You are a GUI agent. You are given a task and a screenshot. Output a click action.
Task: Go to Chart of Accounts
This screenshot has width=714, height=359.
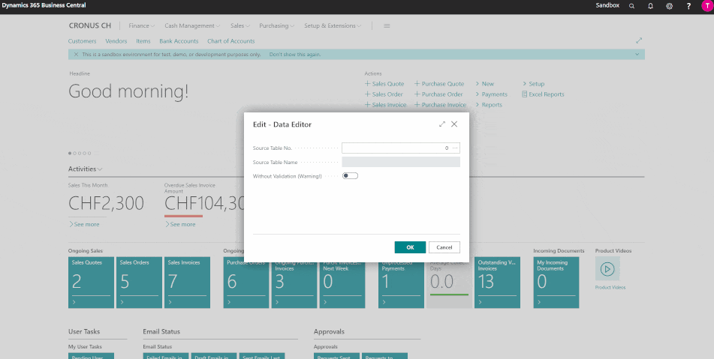coord(230,41)
